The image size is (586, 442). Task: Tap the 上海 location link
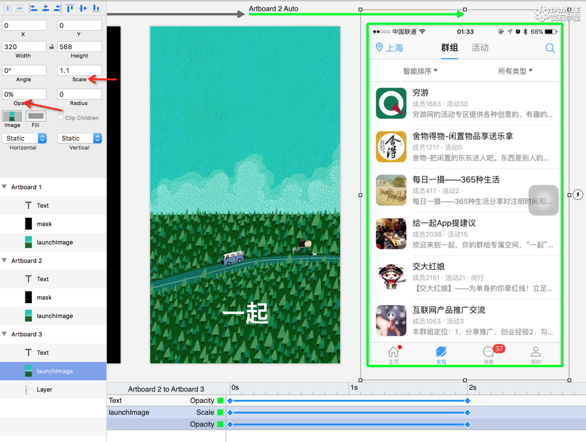click(389, 48)
